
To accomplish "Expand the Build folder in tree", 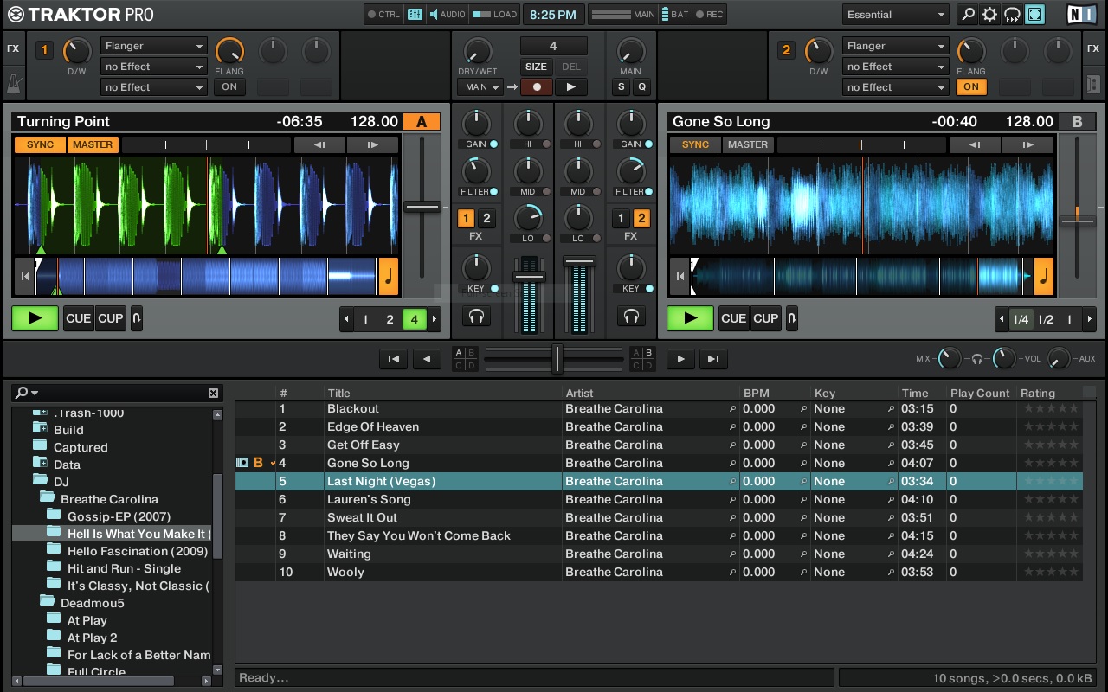I will (40, 428).
